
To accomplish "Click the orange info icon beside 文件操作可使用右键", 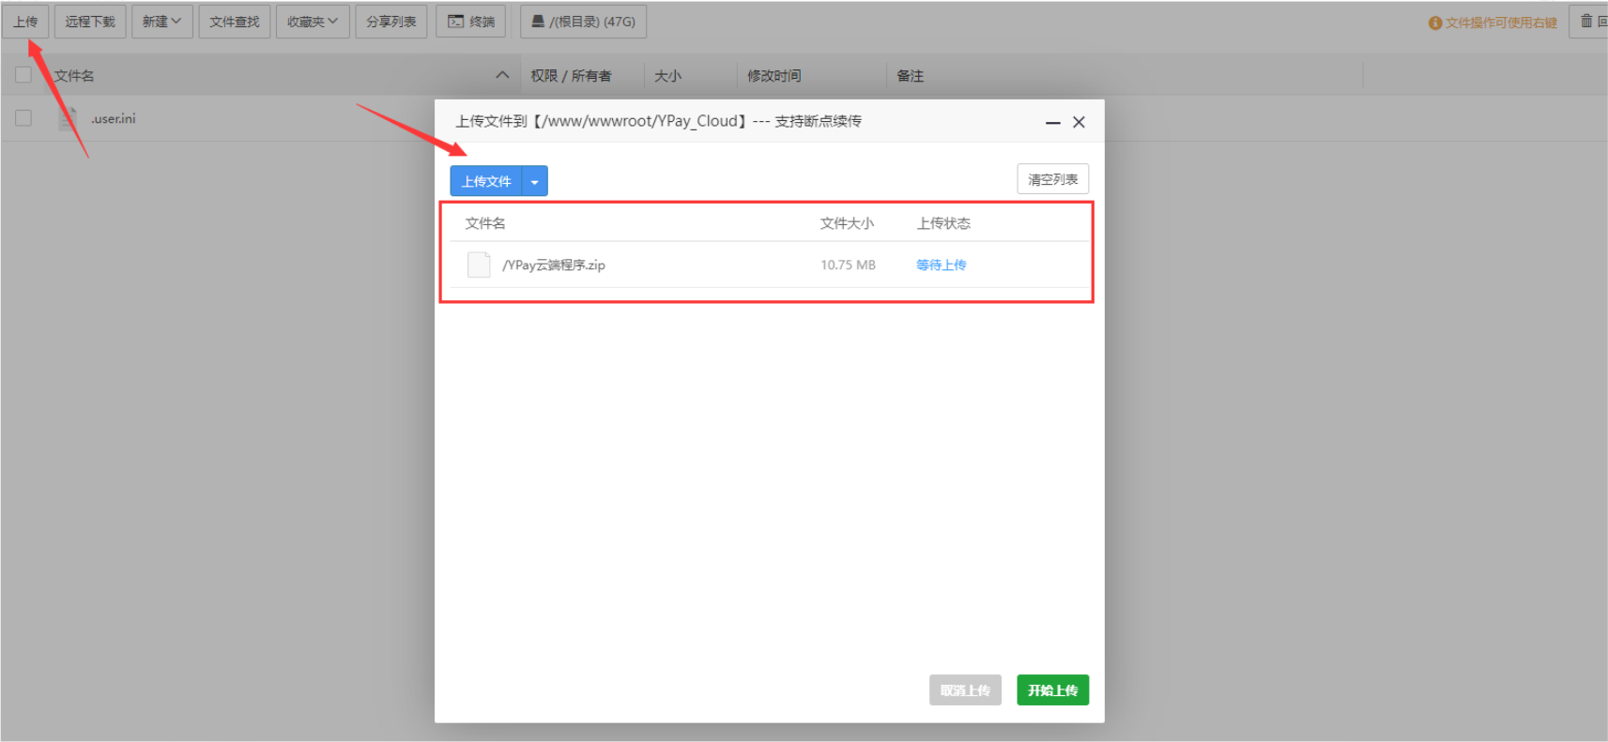I will pos(1434,23).
